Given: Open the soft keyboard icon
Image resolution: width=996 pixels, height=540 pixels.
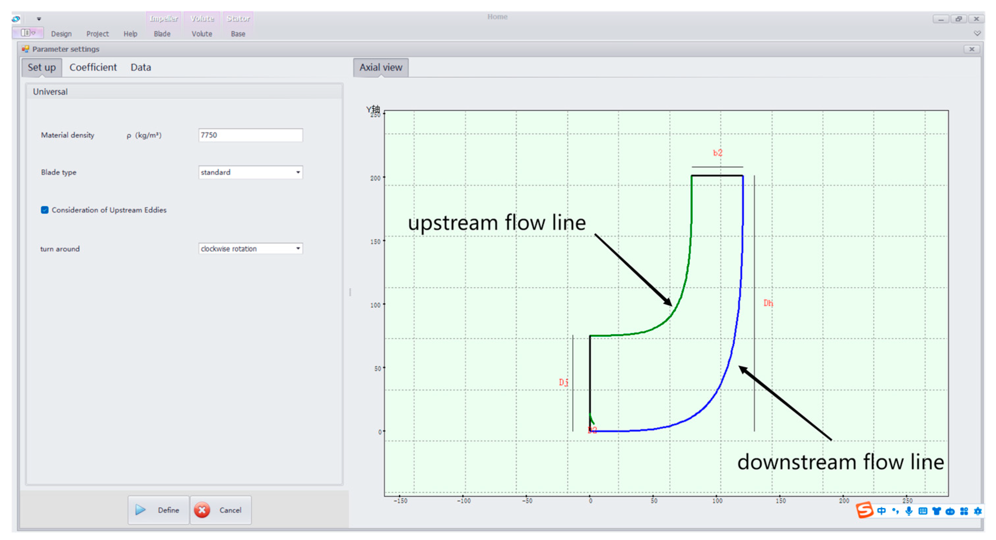Looking at the screenshot, I should pyautogui.click(x=923, y=511).
